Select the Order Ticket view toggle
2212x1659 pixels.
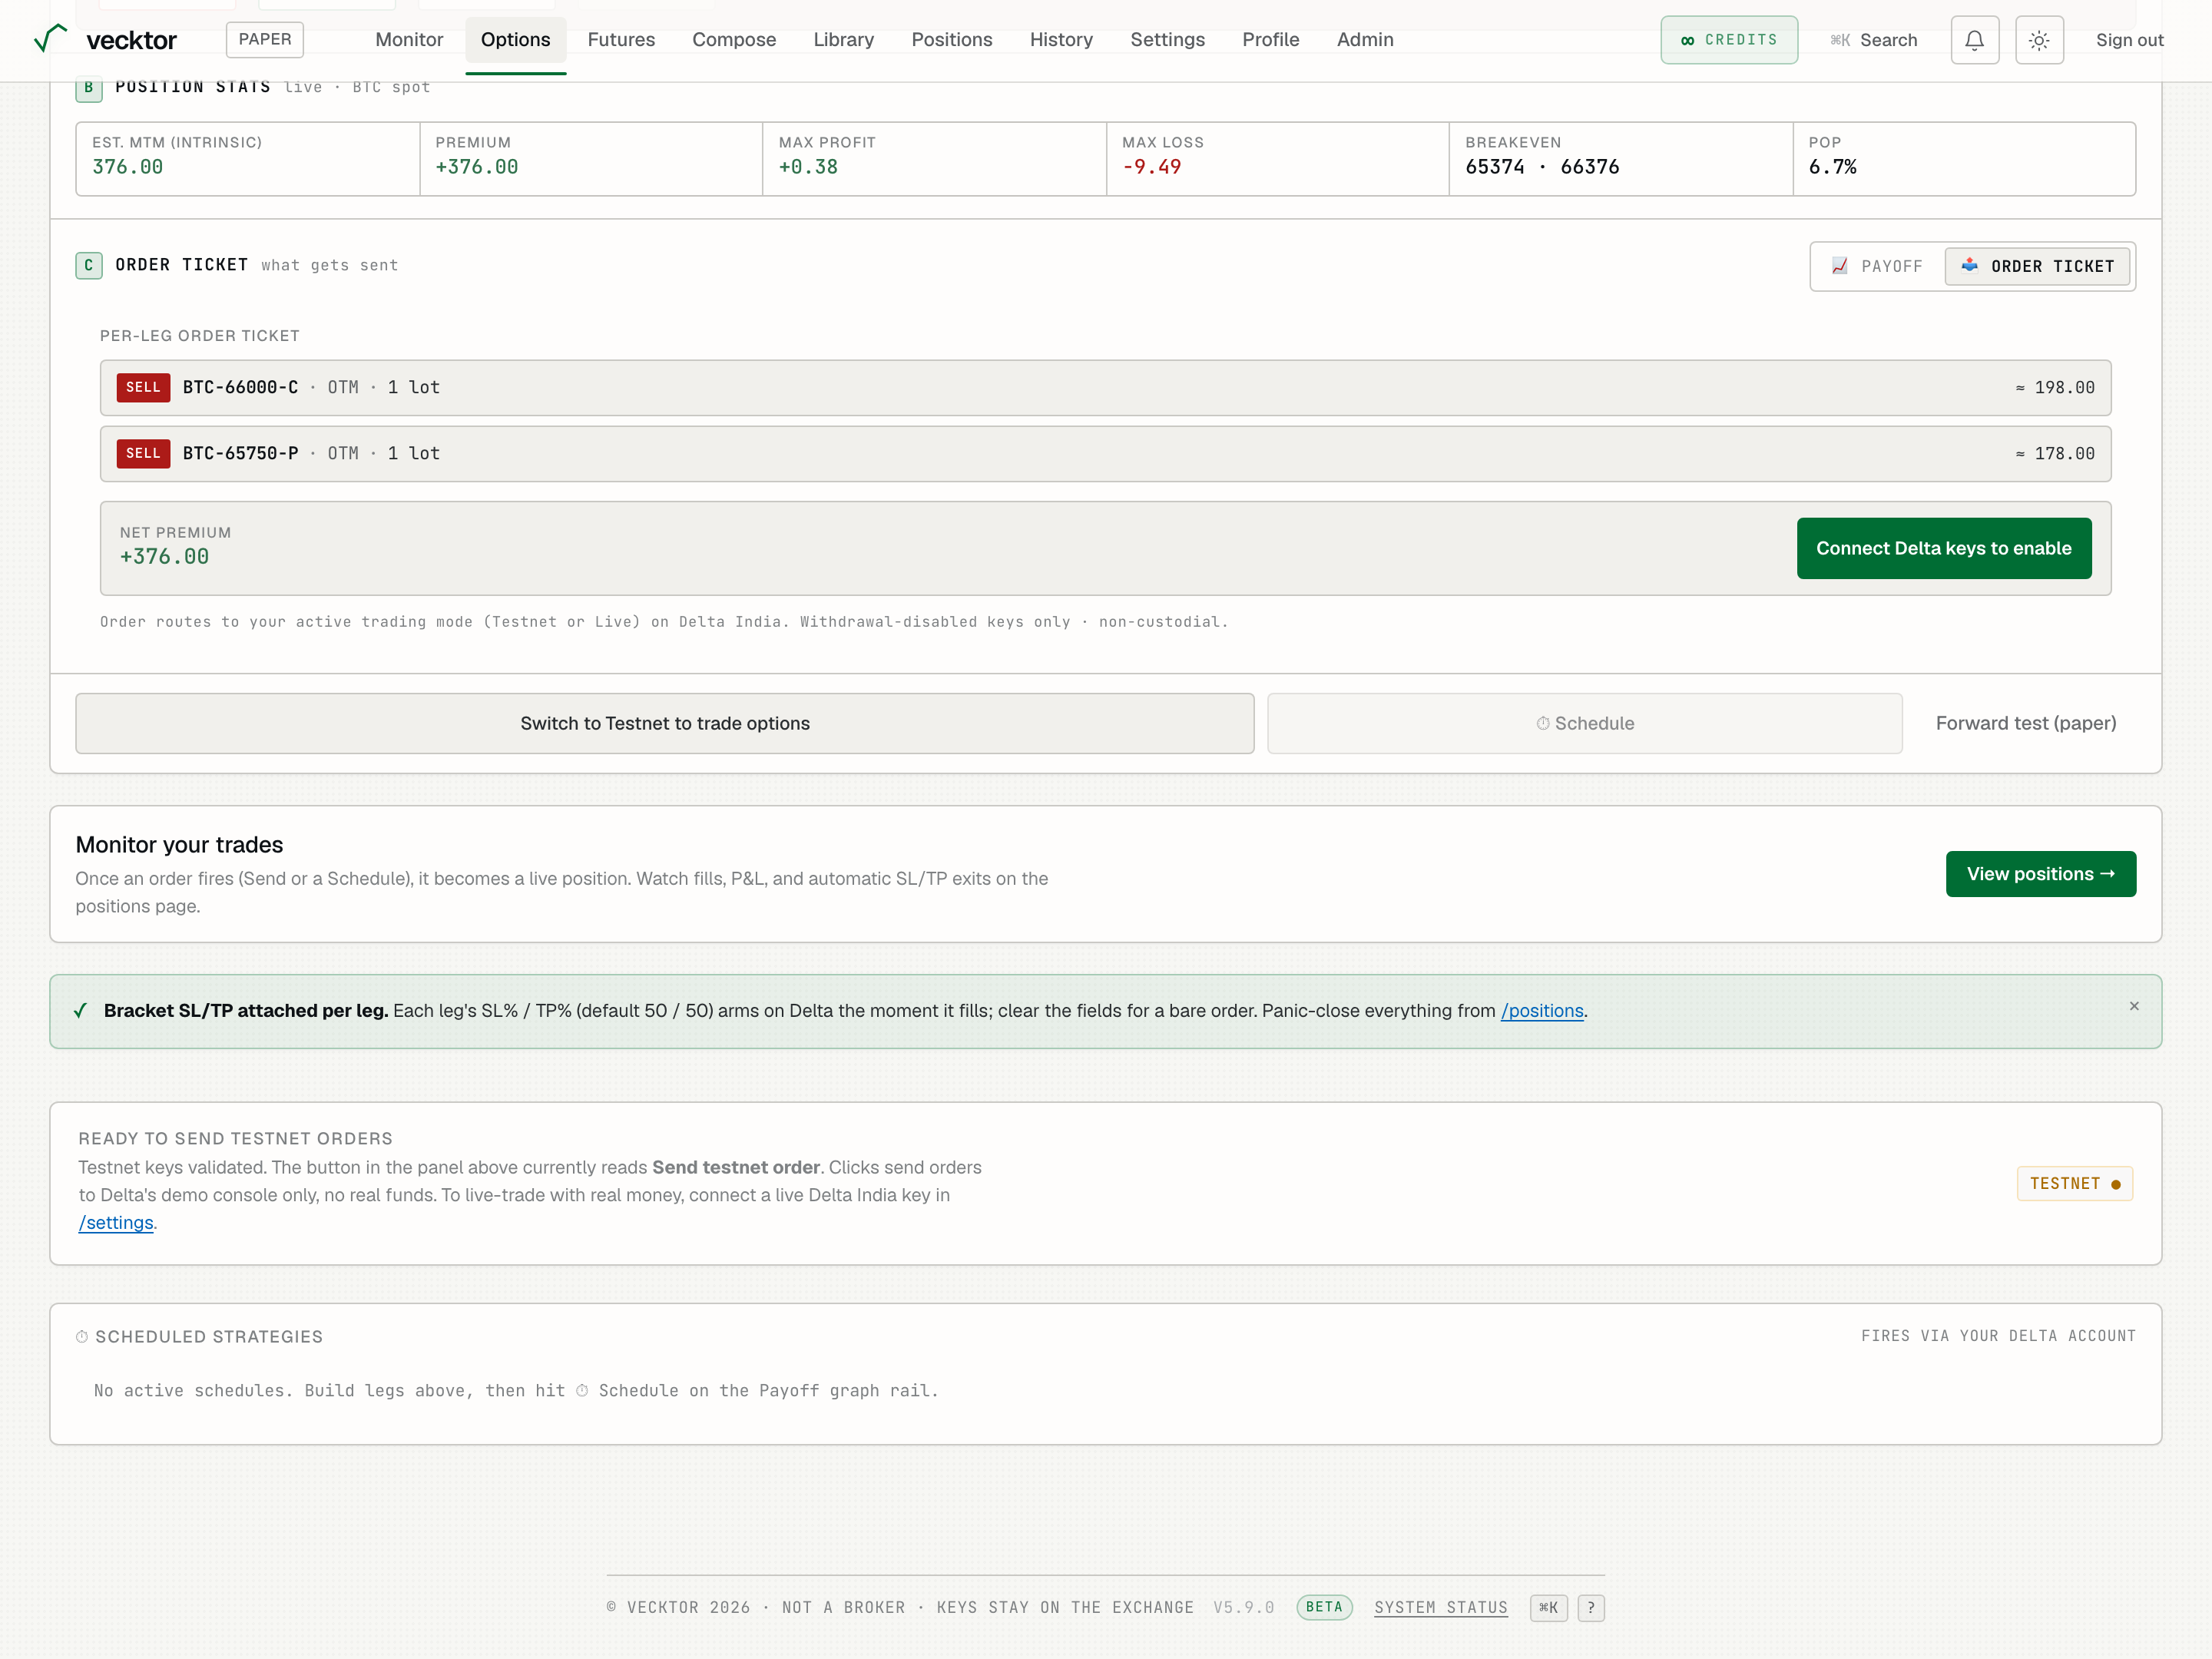(x=2037, y=266)
